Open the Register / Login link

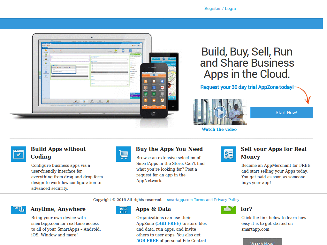click(x=220, y=9)
